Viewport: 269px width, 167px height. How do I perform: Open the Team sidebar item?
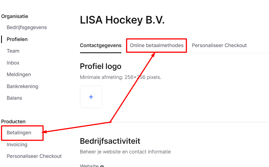(13, 51)
